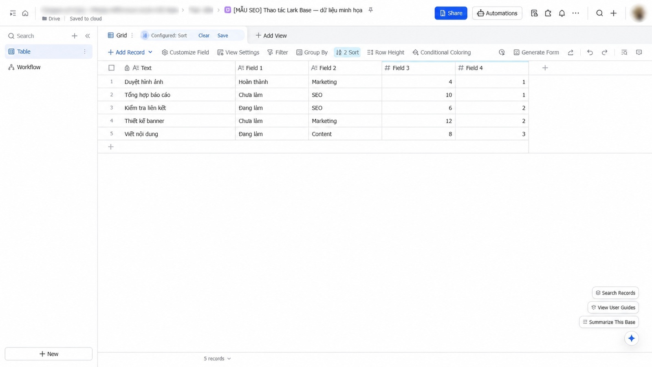Viewport: 652px width, 367px height.
Task: Collapse the sidebar with the double chevron
Action: 88,36
